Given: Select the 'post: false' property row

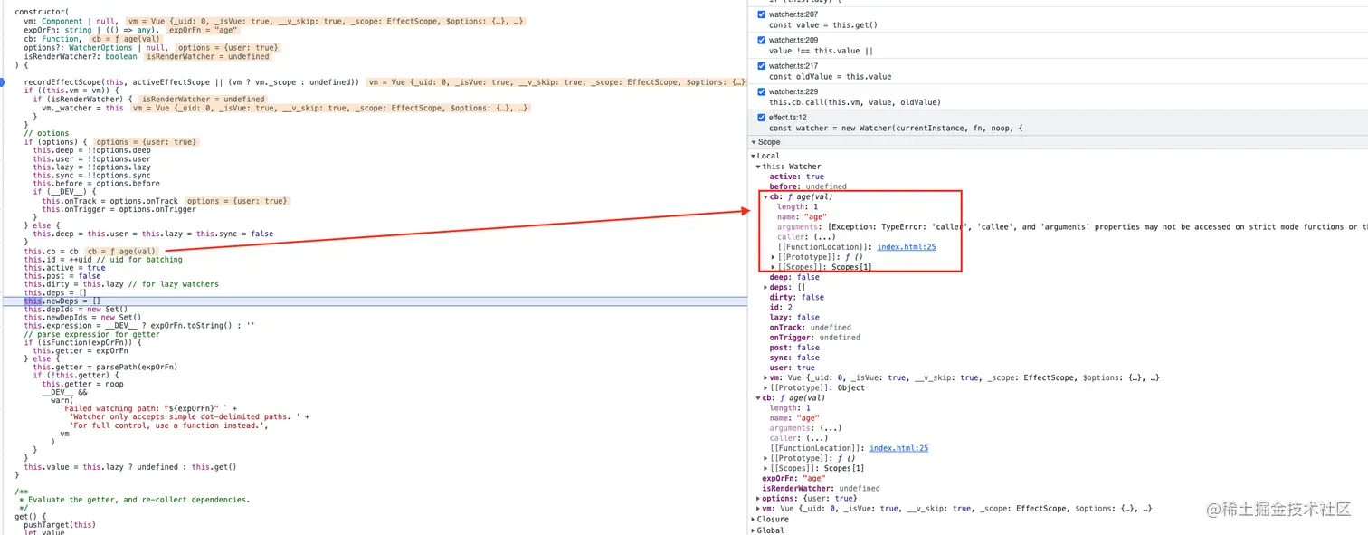Looking at the screenshot, I should (x=794, y=348).
